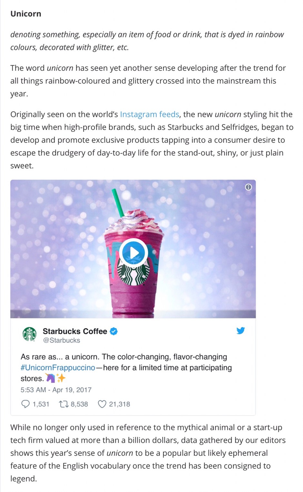Open the #UnicornFrappuccino hashtag

58,368
